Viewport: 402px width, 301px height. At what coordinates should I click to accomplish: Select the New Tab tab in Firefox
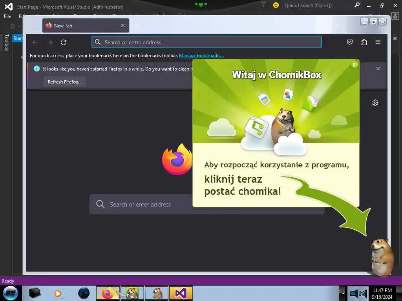pos(86,25)
